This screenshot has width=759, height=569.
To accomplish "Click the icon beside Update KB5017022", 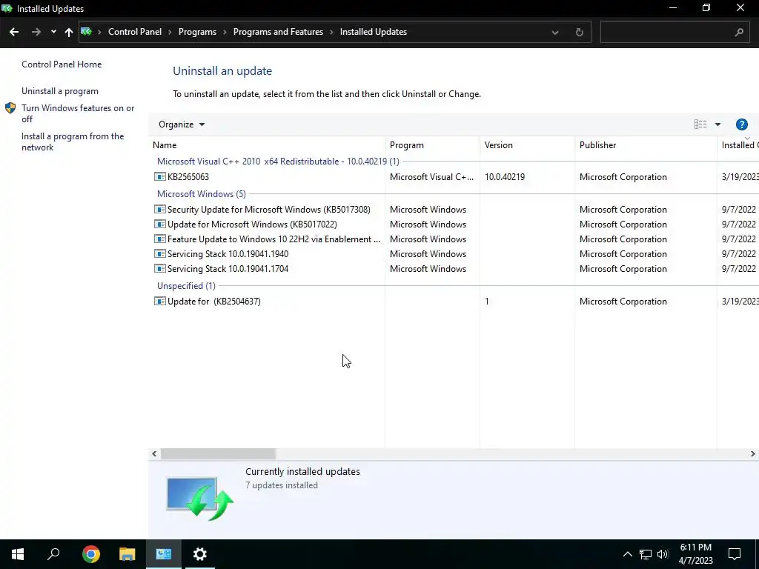I will 160,224.
